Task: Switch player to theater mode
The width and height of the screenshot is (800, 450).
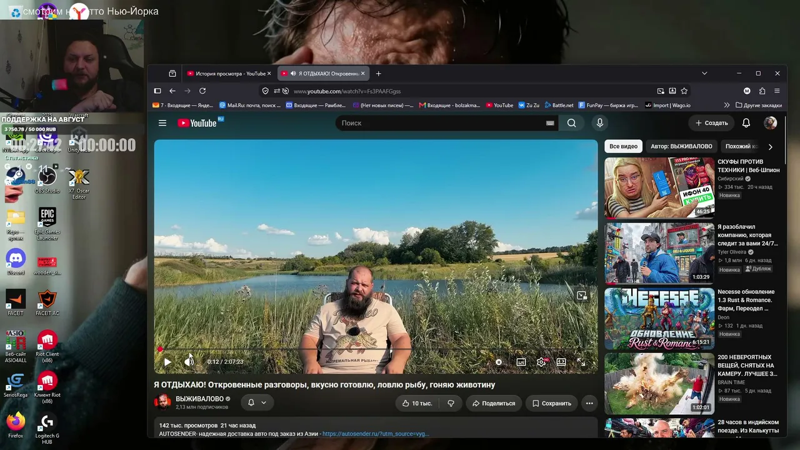Action: [561, 362]
